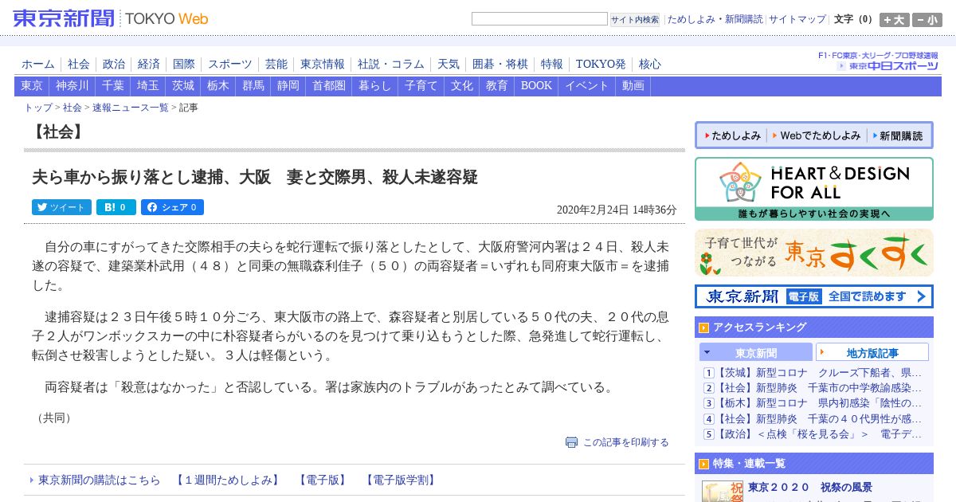Click the Facebook シェア button

pyautogui.click(x=172, y=207)
